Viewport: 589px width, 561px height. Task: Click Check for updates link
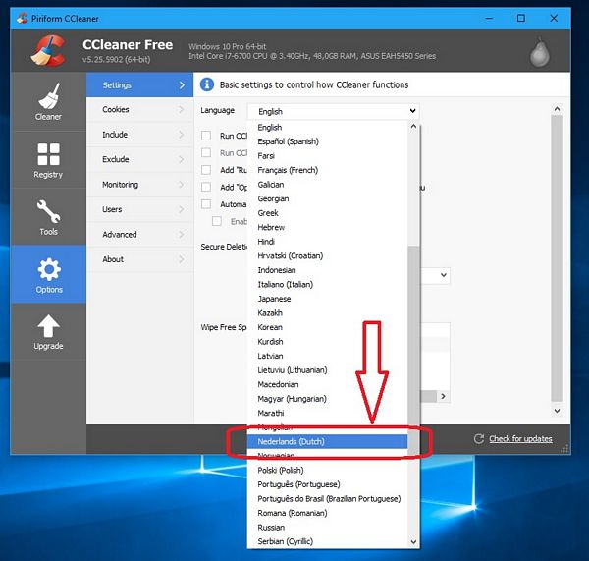pos(520,439)
